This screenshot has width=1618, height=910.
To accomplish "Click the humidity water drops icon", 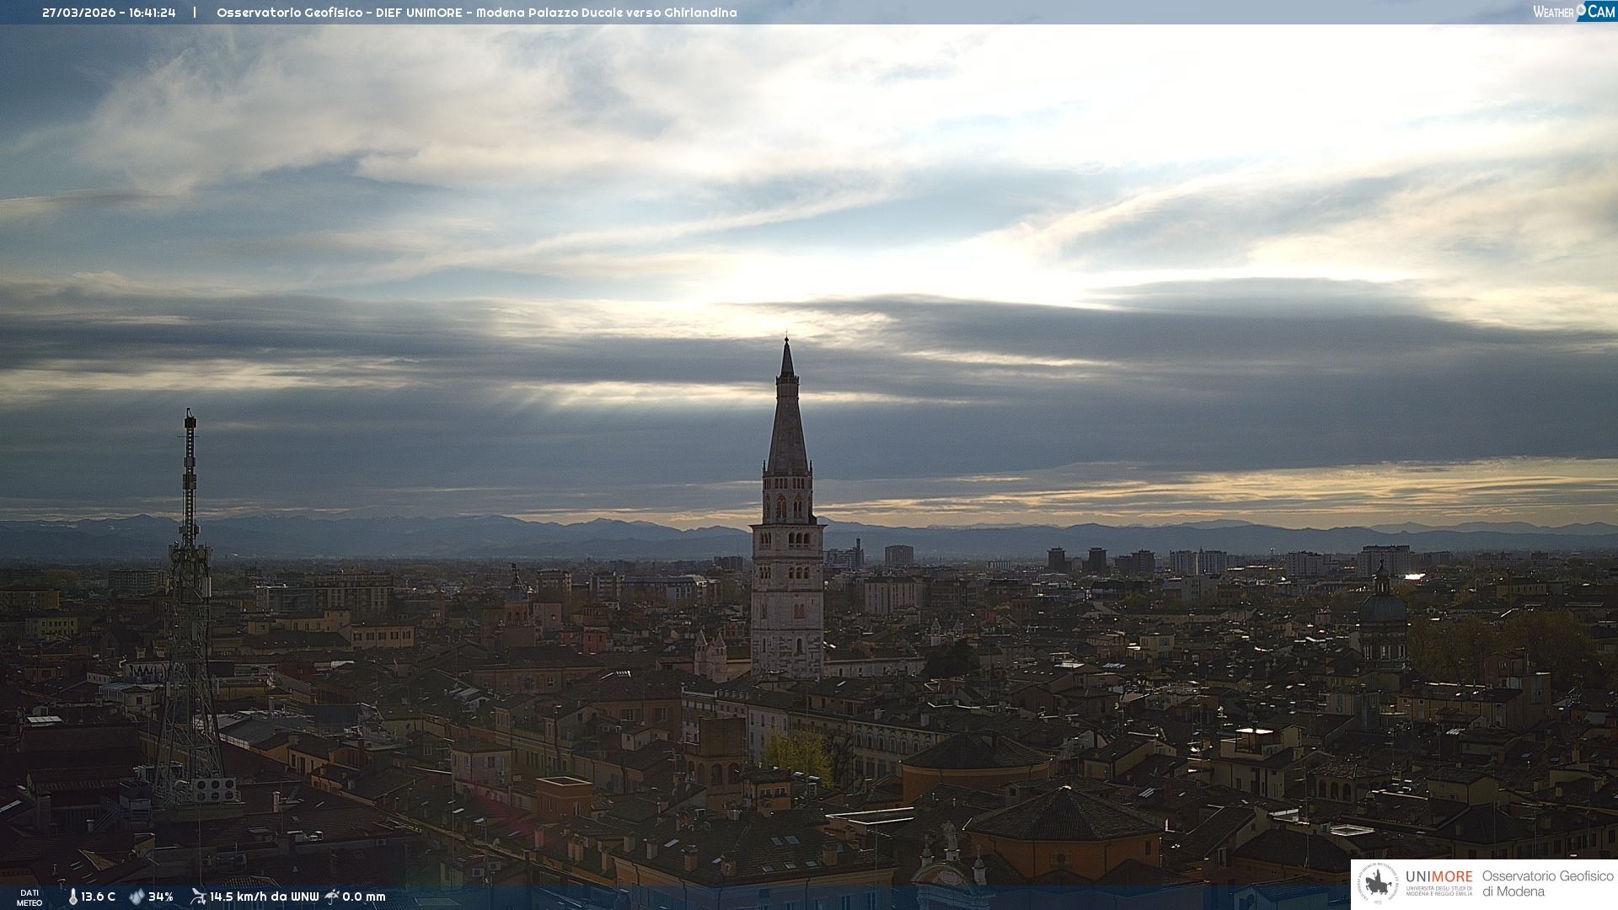I will click(137, 897).
